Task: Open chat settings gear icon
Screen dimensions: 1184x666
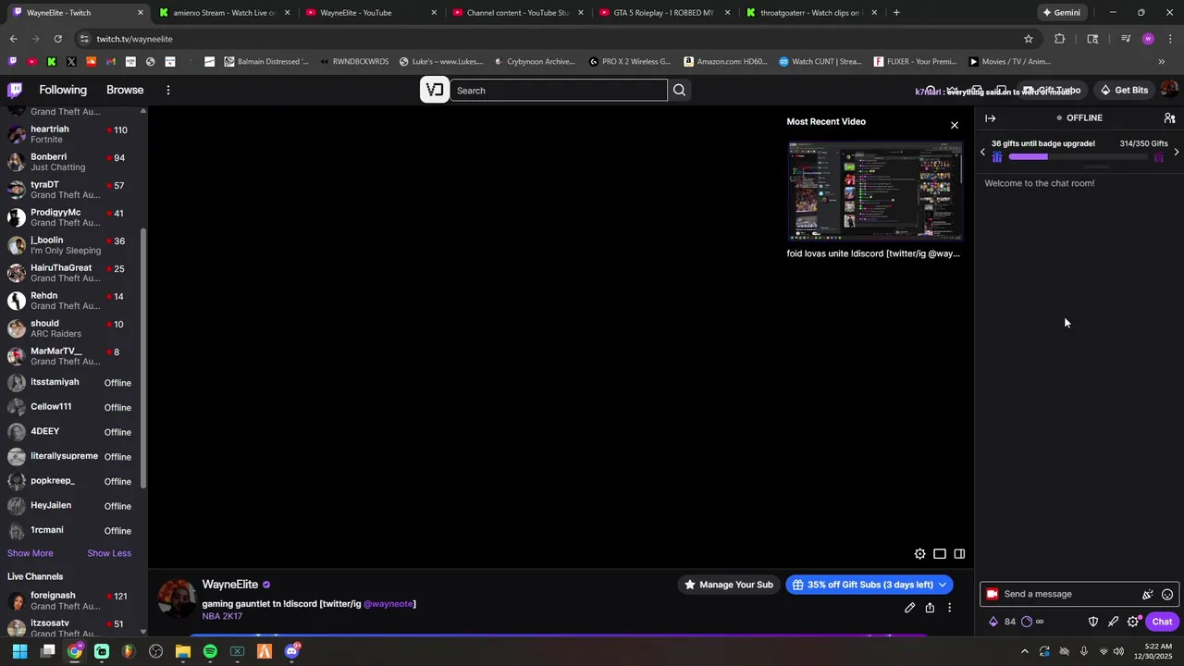Action: [x=1133, y=622]
